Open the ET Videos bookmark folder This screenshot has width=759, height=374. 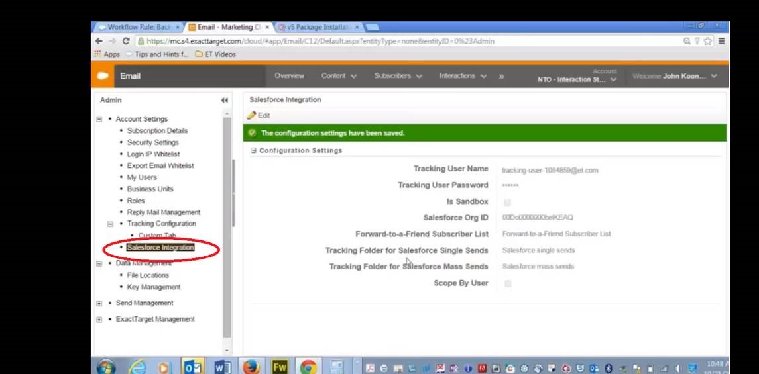[215, 54]
